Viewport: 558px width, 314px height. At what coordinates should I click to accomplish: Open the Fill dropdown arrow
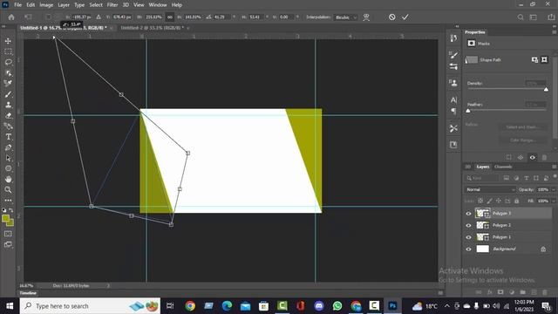pyautogui.click(x=554, y=201)
